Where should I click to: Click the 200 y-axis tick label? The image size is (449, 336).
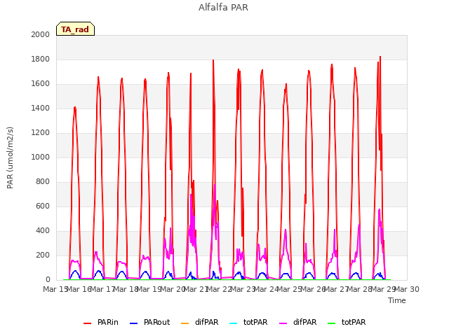[43, 255]
